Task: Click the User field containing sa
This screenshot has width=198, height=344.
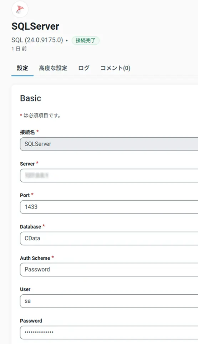Action: (x=109, y=301)
